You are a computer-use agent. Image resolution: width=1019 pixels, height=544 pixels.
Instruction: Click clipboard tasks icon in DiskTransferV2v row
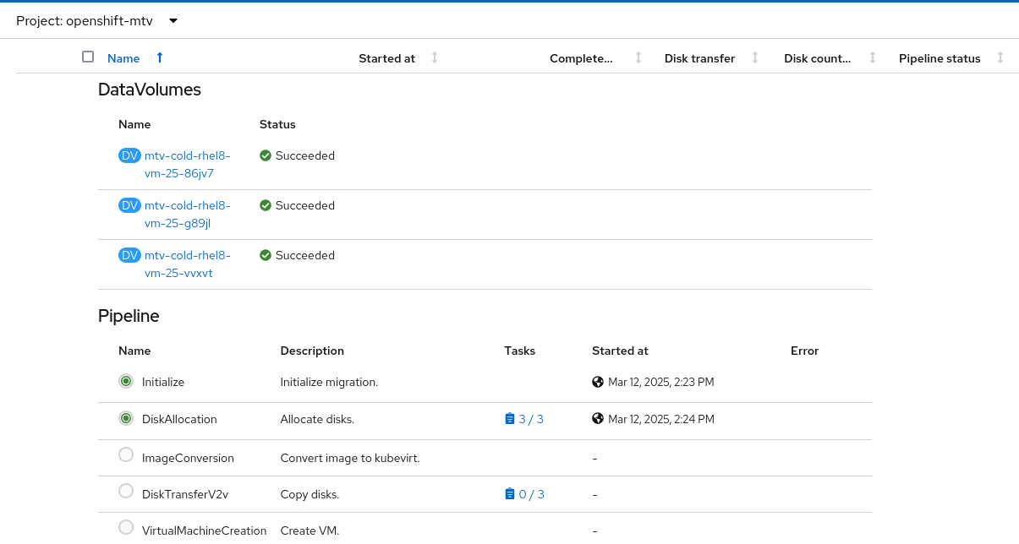click(509, 494)
